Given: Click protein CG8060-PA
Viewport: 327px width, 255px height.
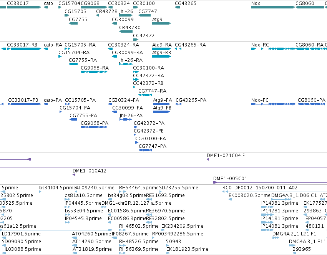Looking at the screenshot, I should point(311,104).
